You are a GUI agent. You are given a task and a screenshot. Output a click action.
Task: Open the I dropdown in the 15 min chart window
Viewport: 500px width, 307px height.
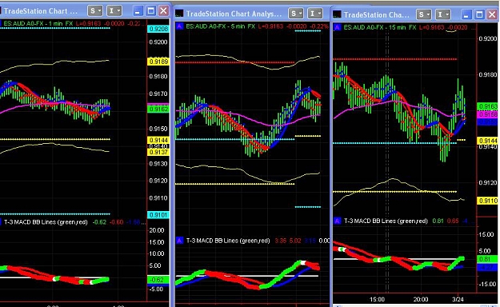443,14
